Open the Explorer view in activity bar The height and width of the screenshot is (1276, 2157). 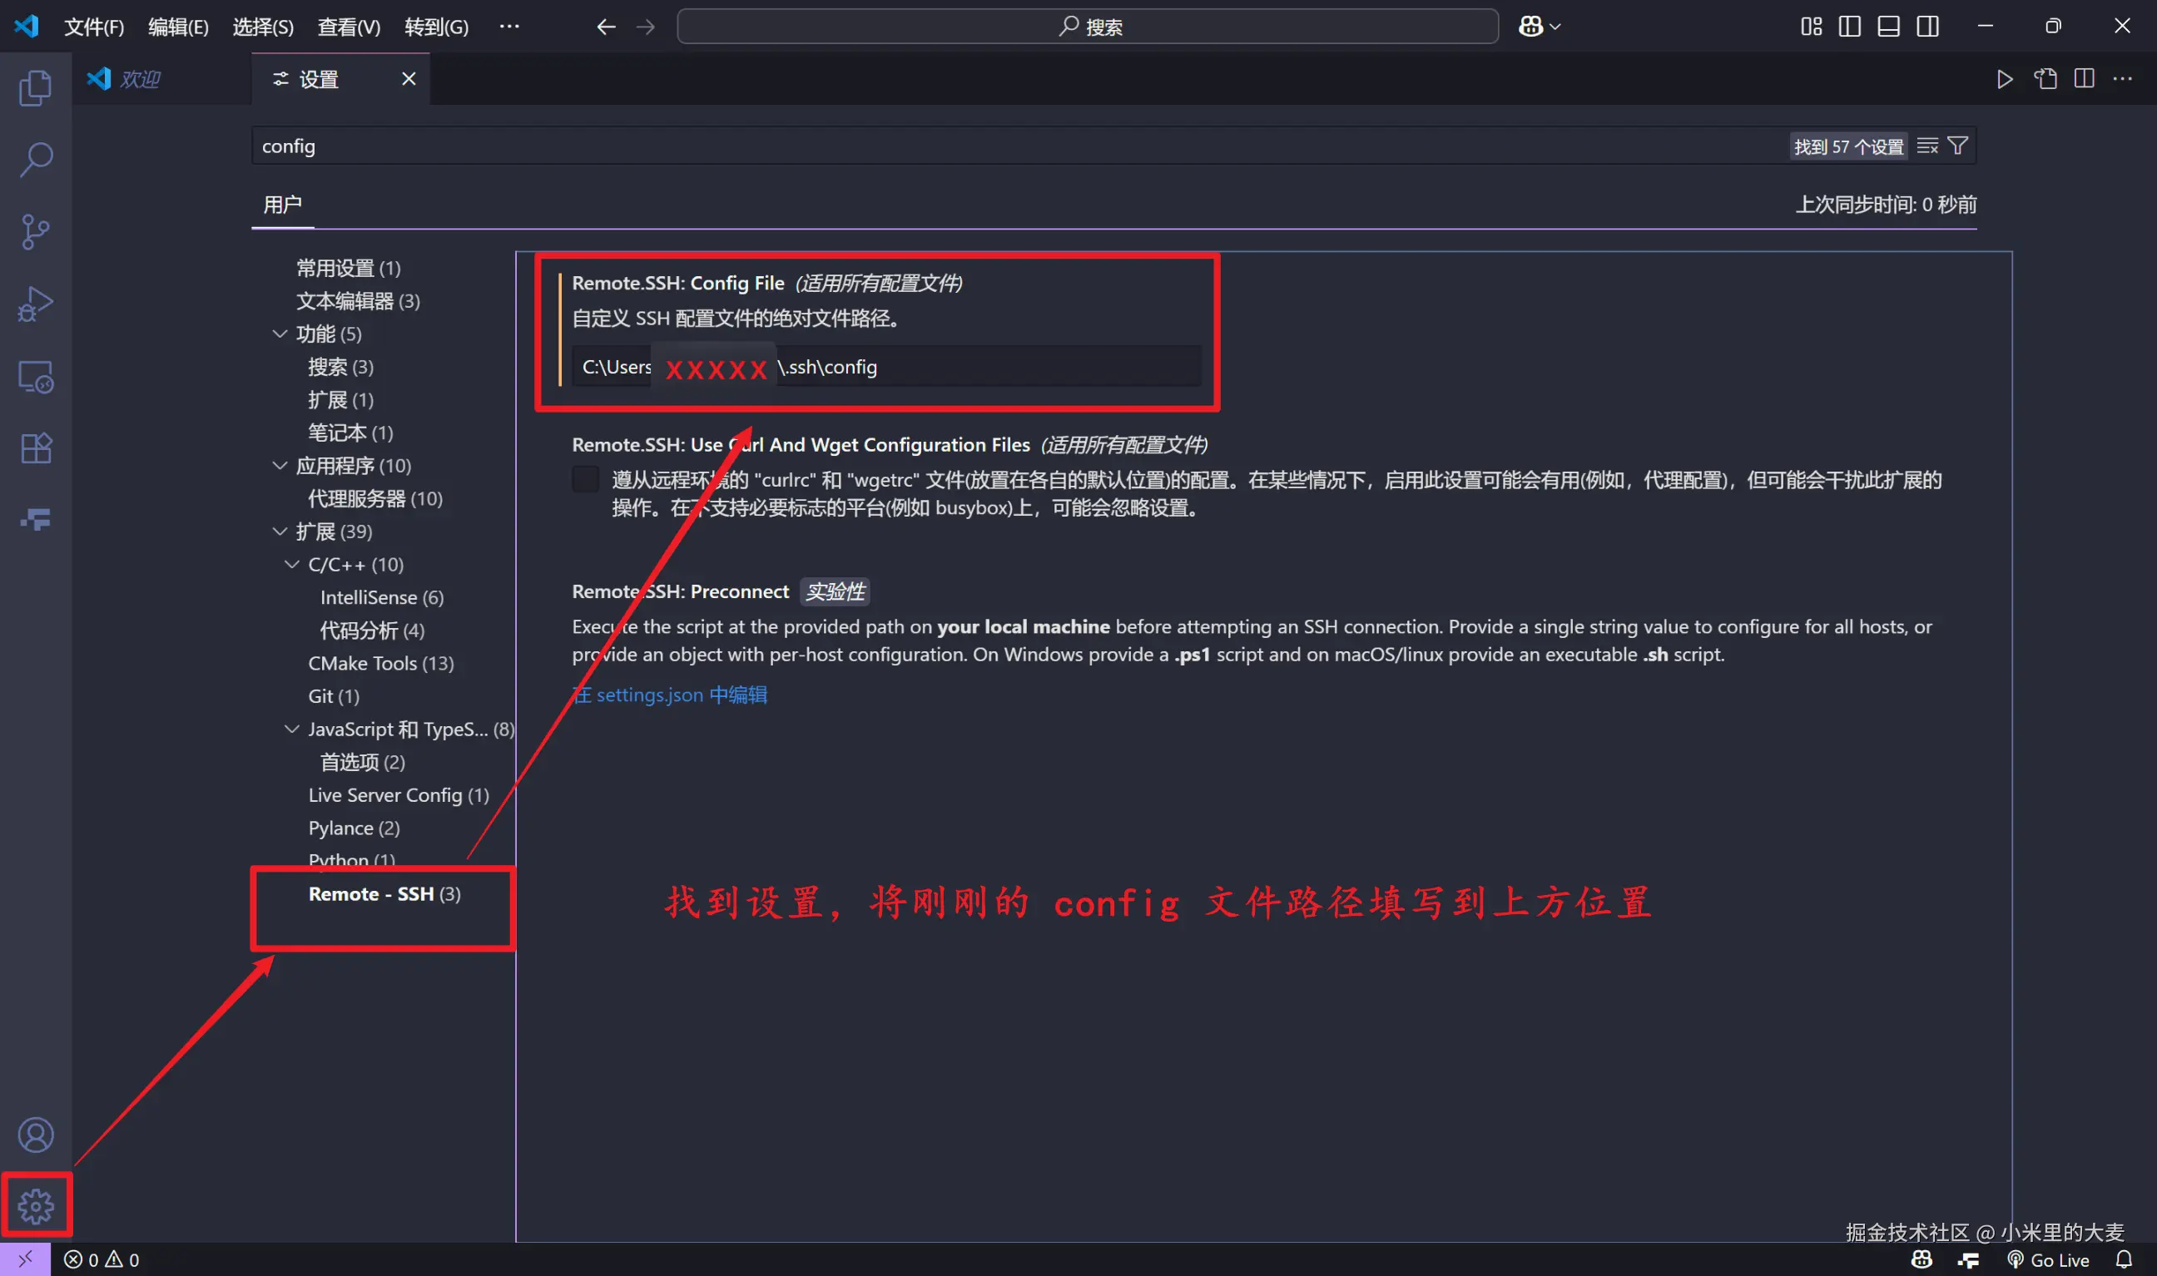[x=35, y=87]
